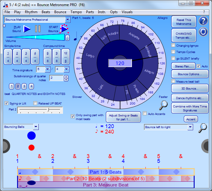212x191 pixels.
Task: Open time signature numerator dropdown
Action: [x=47, y=69]
